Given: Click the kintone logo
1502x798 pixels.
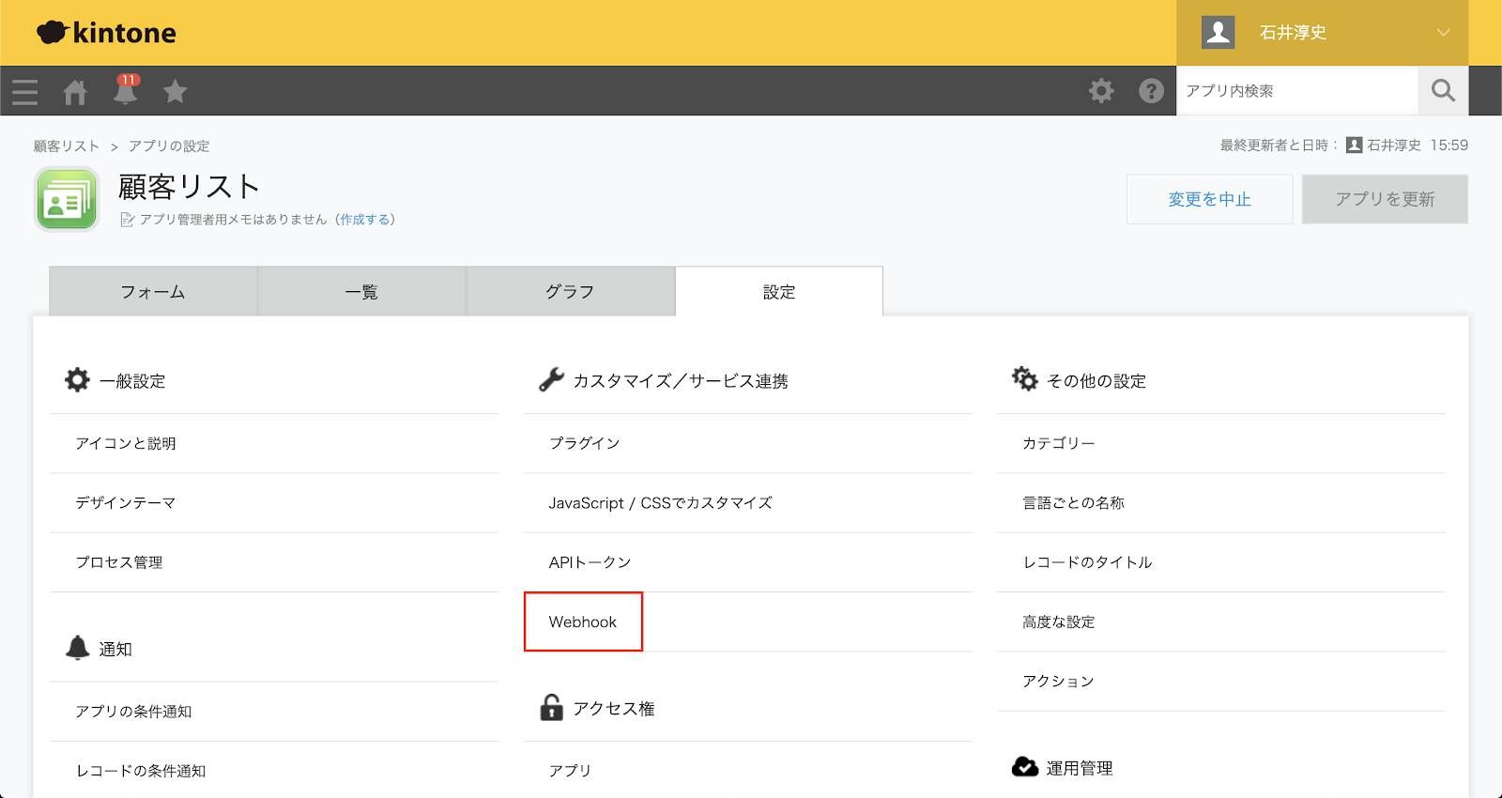Looking at the screenshot, I should tap(107, 33).
